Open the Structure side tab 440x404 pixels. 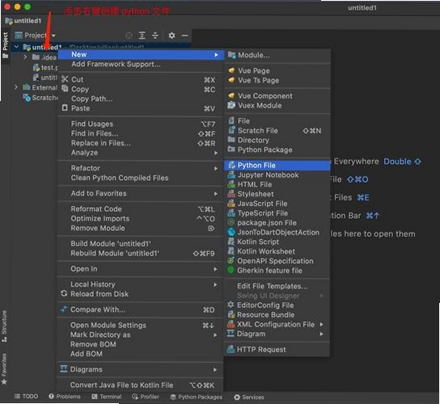(4, 326)
